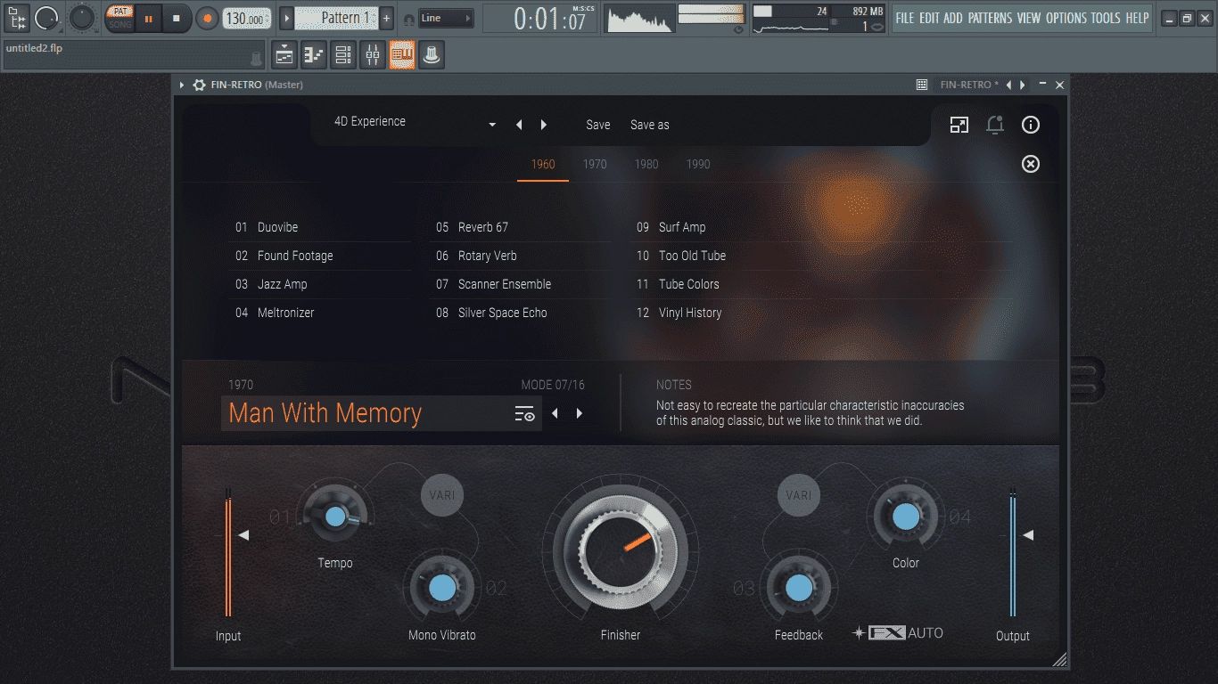Go to previous mode arrow
Image resolution: width=1218 pixels, height=684 pixels.
click(x=555, y=413)
